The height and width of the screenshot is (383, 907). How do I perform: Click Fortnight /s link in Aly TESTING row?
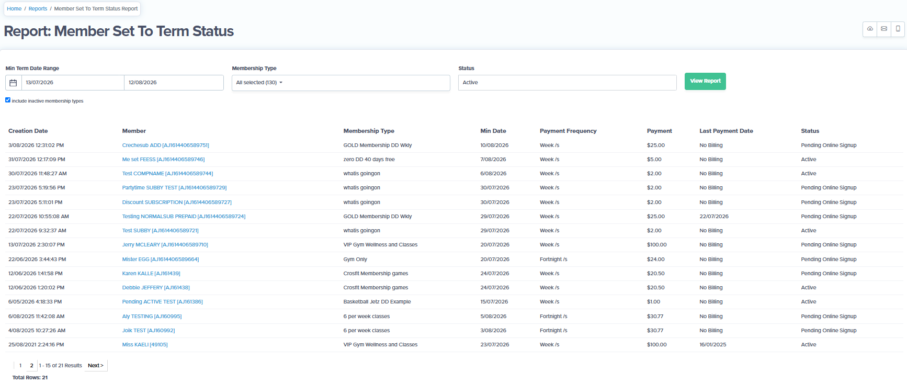(553, 317)
